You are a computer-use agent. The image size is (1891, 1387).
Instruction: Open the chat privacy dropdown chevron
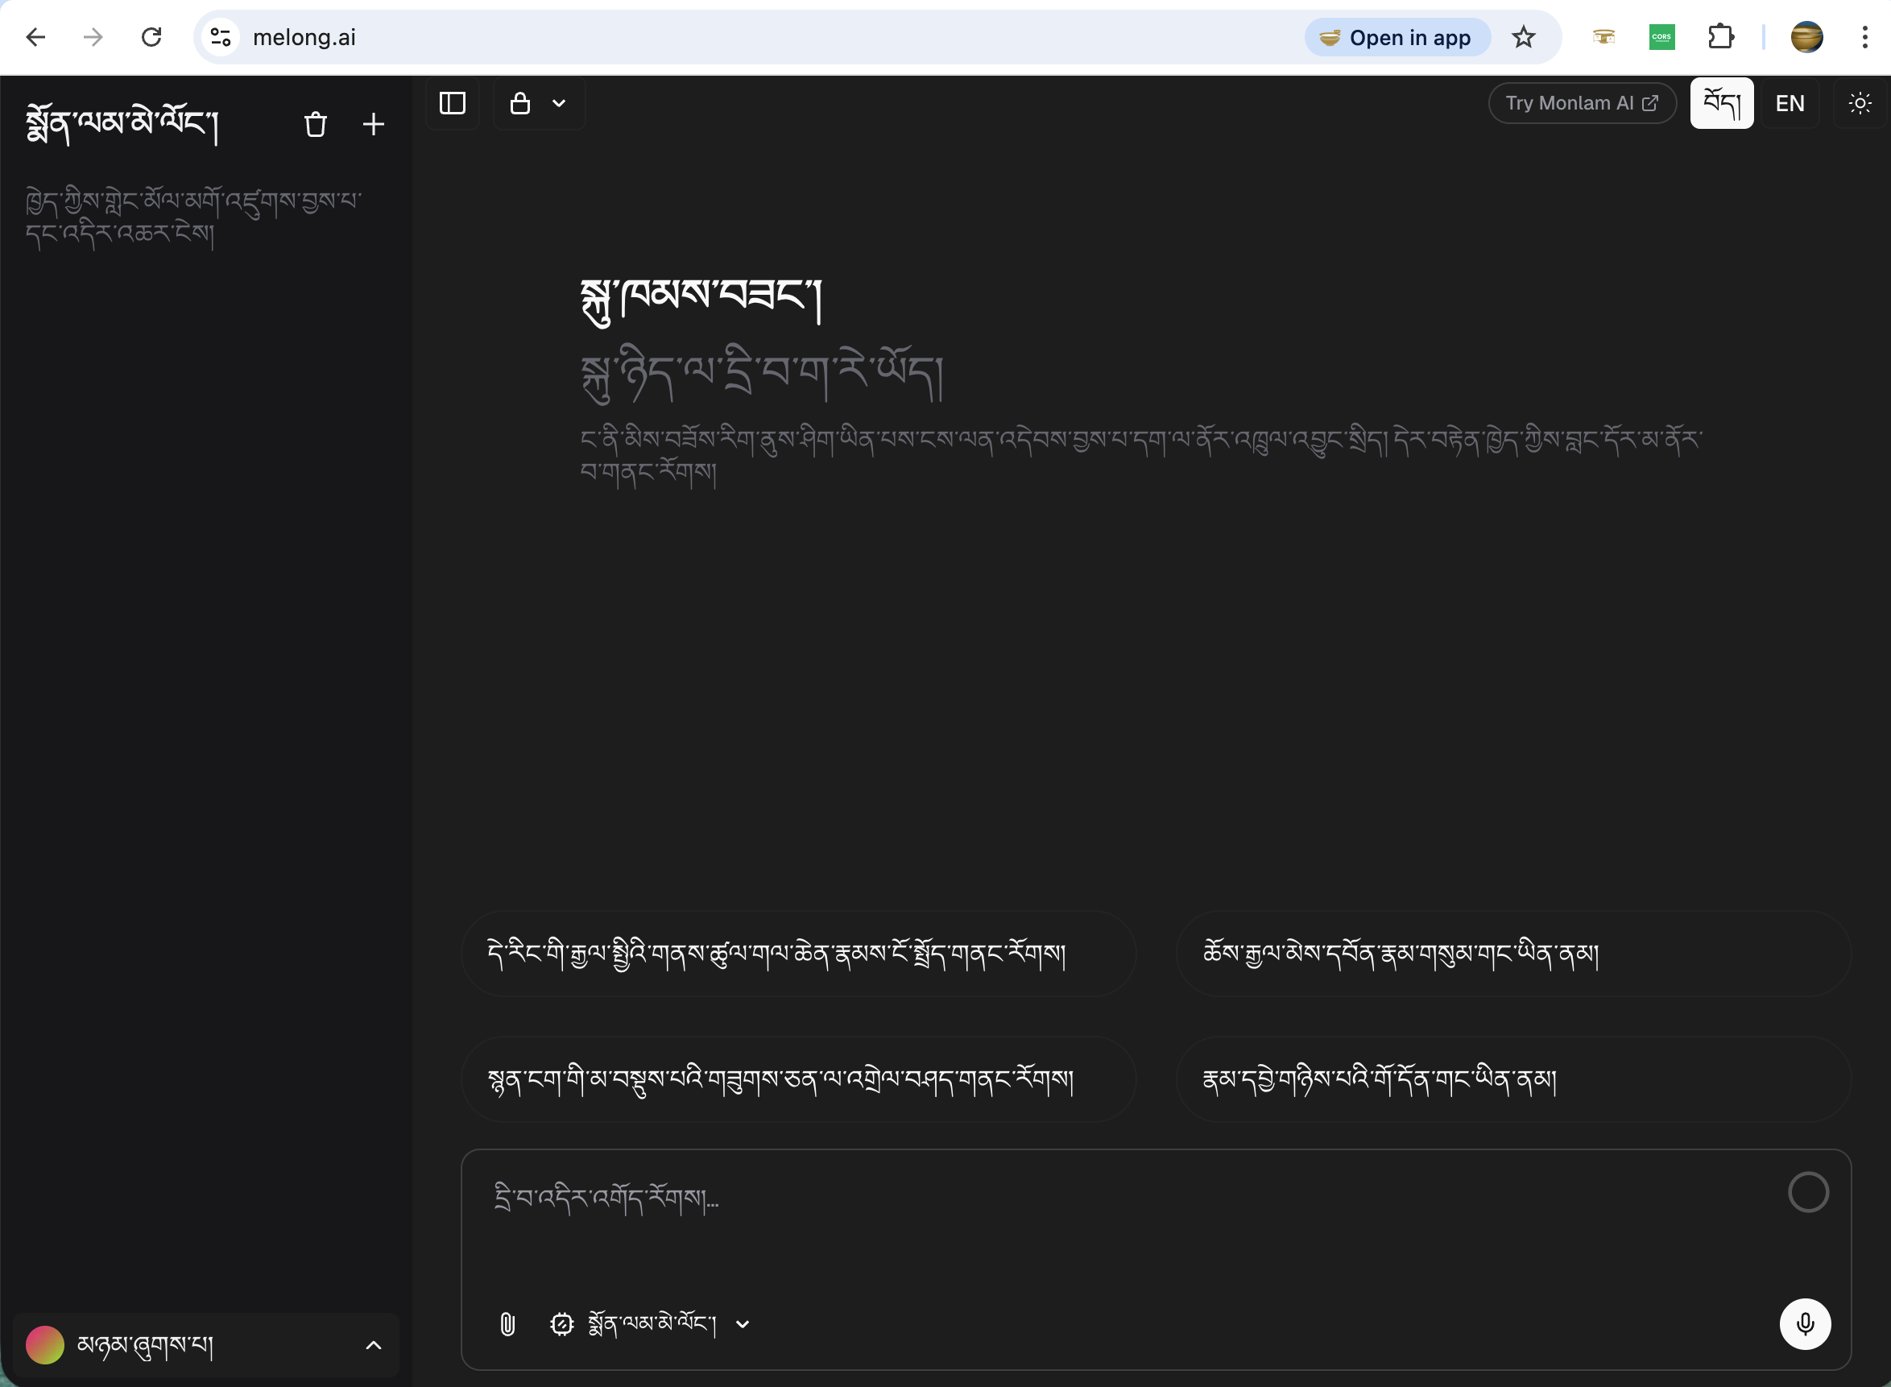click(559, 102)
